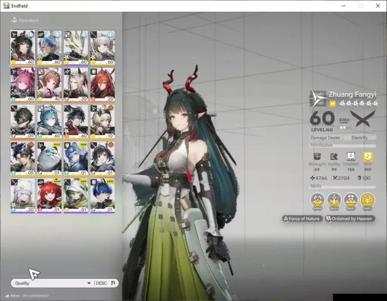
Task: Select the brown-haired level 40 operator card
Action: [x=49, y=85]
